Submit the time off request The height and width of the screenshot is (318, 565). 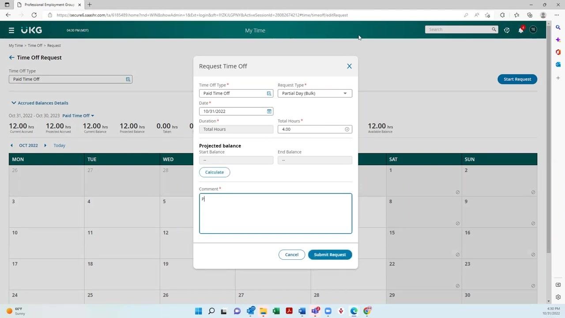click(x=330, y=255)
